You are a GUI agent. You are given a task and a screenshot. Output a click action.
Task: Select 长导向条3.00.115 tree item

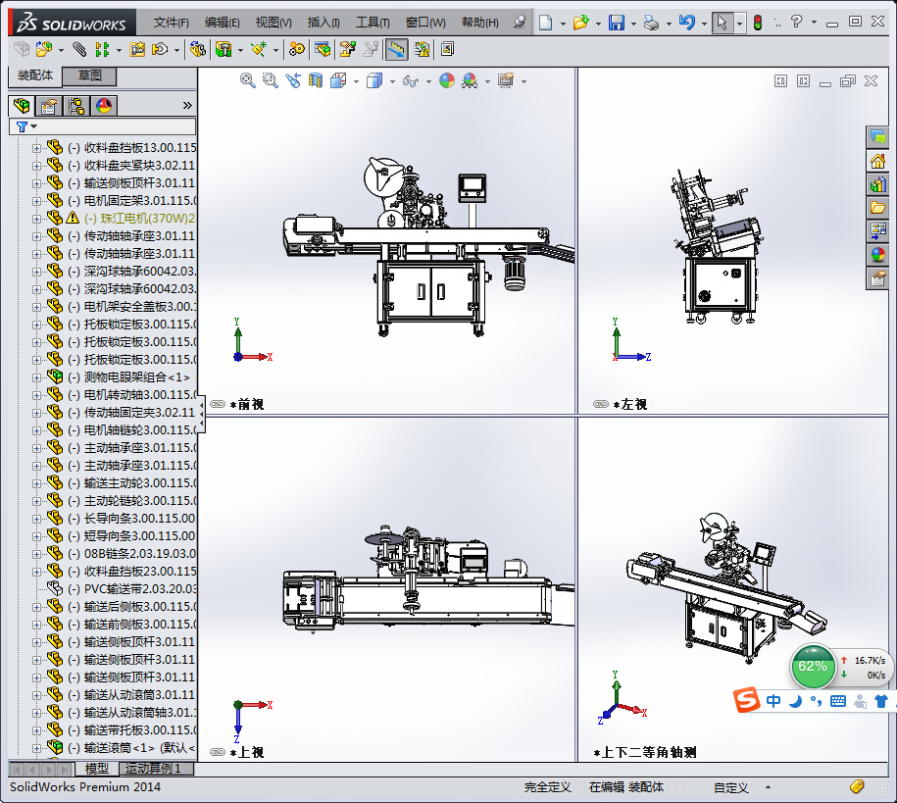(131, 519)
